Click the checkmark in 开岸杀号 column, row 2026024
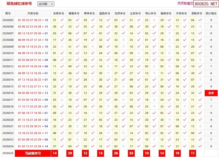The image size is (219, 157). pos(185,146)
